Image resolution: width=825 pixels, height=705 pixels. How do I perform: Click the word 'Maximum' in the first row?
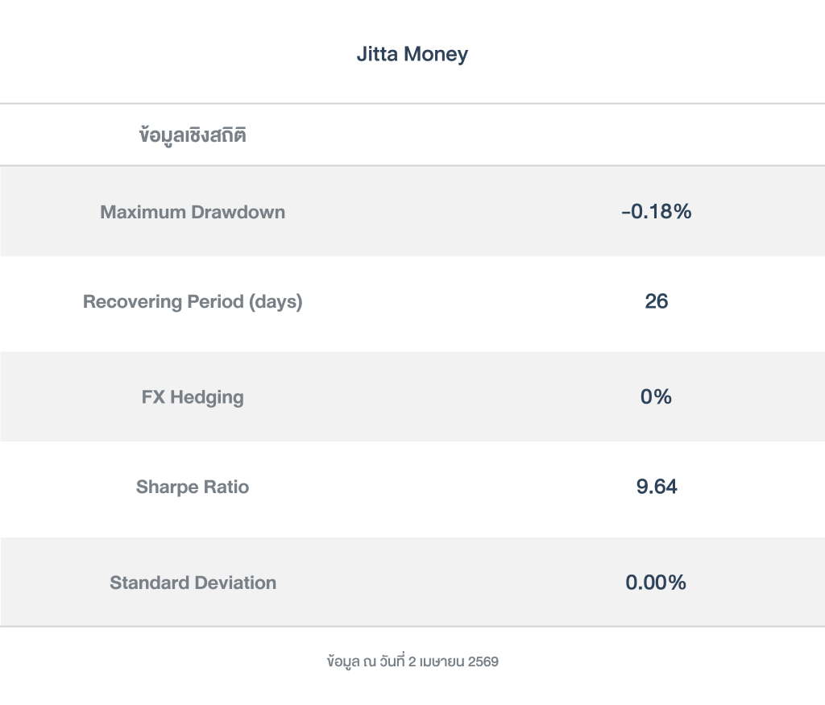(x=143, y=213)
